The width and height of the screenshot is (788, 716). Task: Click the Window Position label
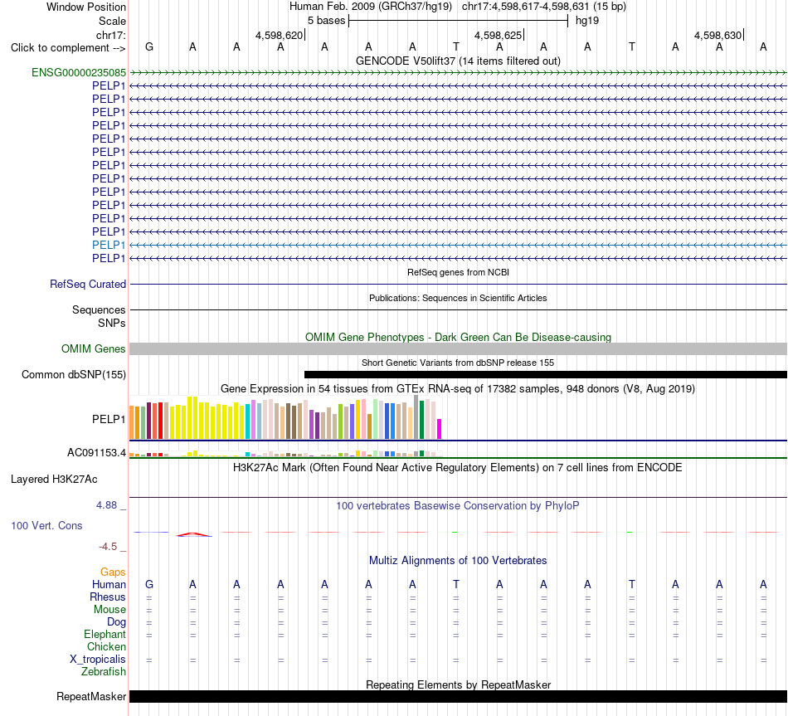tap(86, 7)
